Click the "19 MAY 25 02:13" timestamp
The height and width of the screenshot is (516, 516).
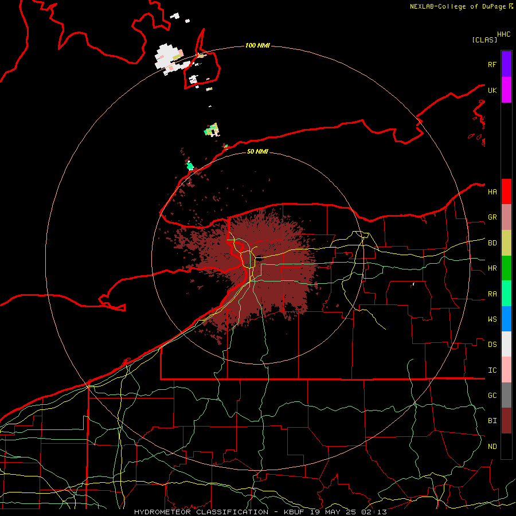pyautogui.click(x=347, y=512)
